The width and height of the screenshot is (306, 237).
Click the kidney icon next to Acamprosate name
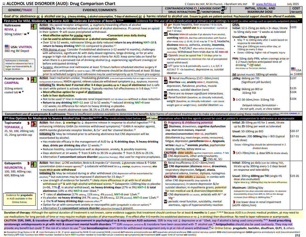point(28,79)
